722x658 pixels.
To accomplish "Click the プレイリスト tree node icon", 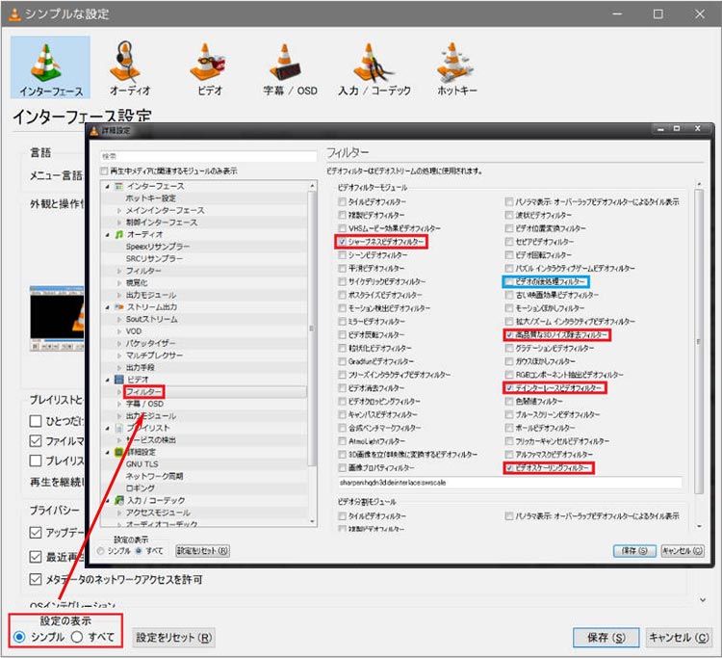I will [118, 428].
